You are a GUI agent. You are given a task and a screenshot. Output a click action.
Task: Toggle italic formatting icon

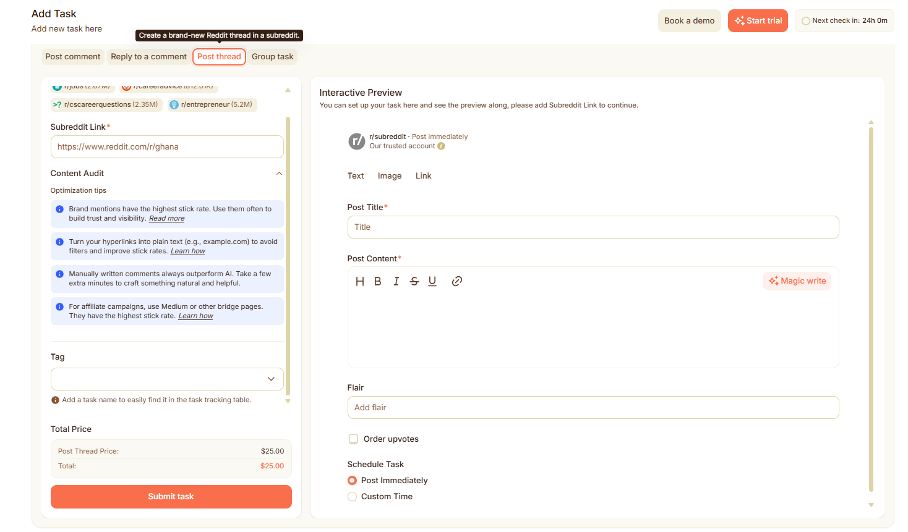click(x=396, y=281)
